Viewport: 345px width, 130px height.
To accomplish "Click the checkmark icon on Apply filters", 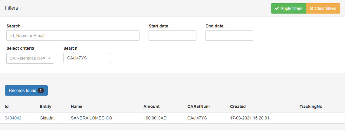I will pyautogui.click(x=277, y=8).
